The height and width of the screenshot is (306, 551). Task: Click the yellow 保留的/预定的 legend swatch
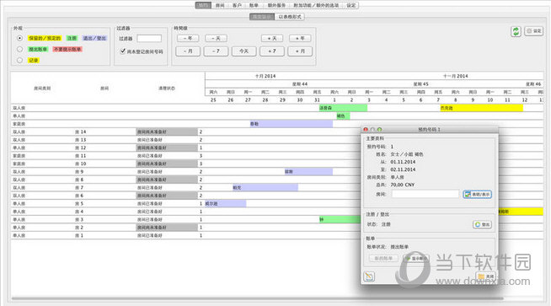pos(45,38)
